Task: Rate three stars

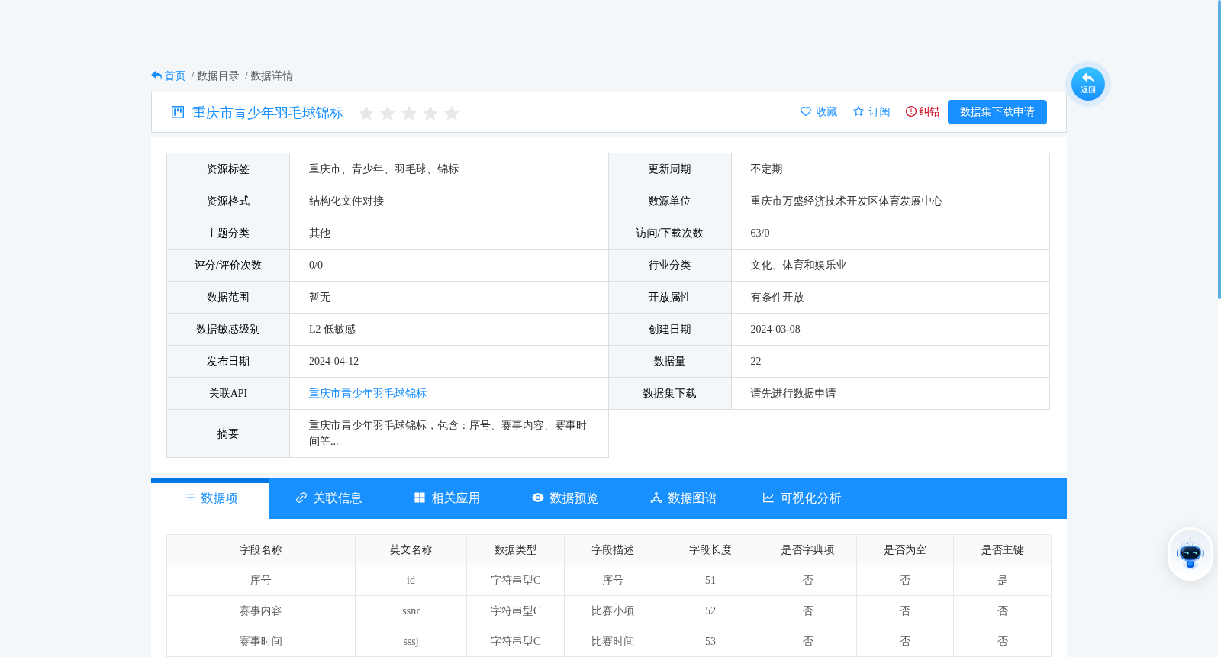Action: tap(409, 113)
